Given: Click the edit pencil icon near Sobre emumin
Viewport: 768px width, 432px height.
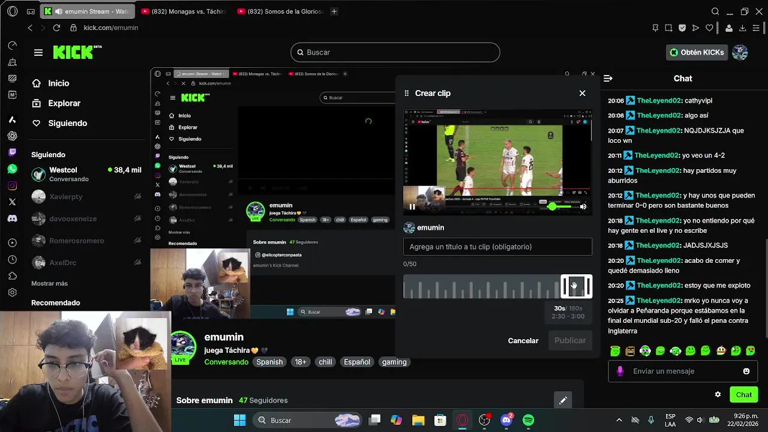Looking at the screenshot, I should click(563, 400).
